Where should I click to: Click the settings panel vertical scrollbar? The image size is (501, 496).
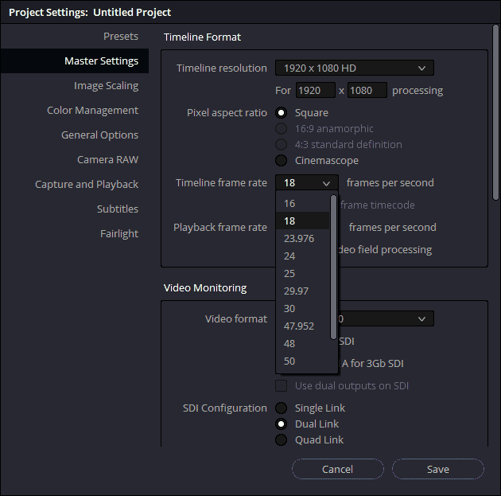pos(495,112)
